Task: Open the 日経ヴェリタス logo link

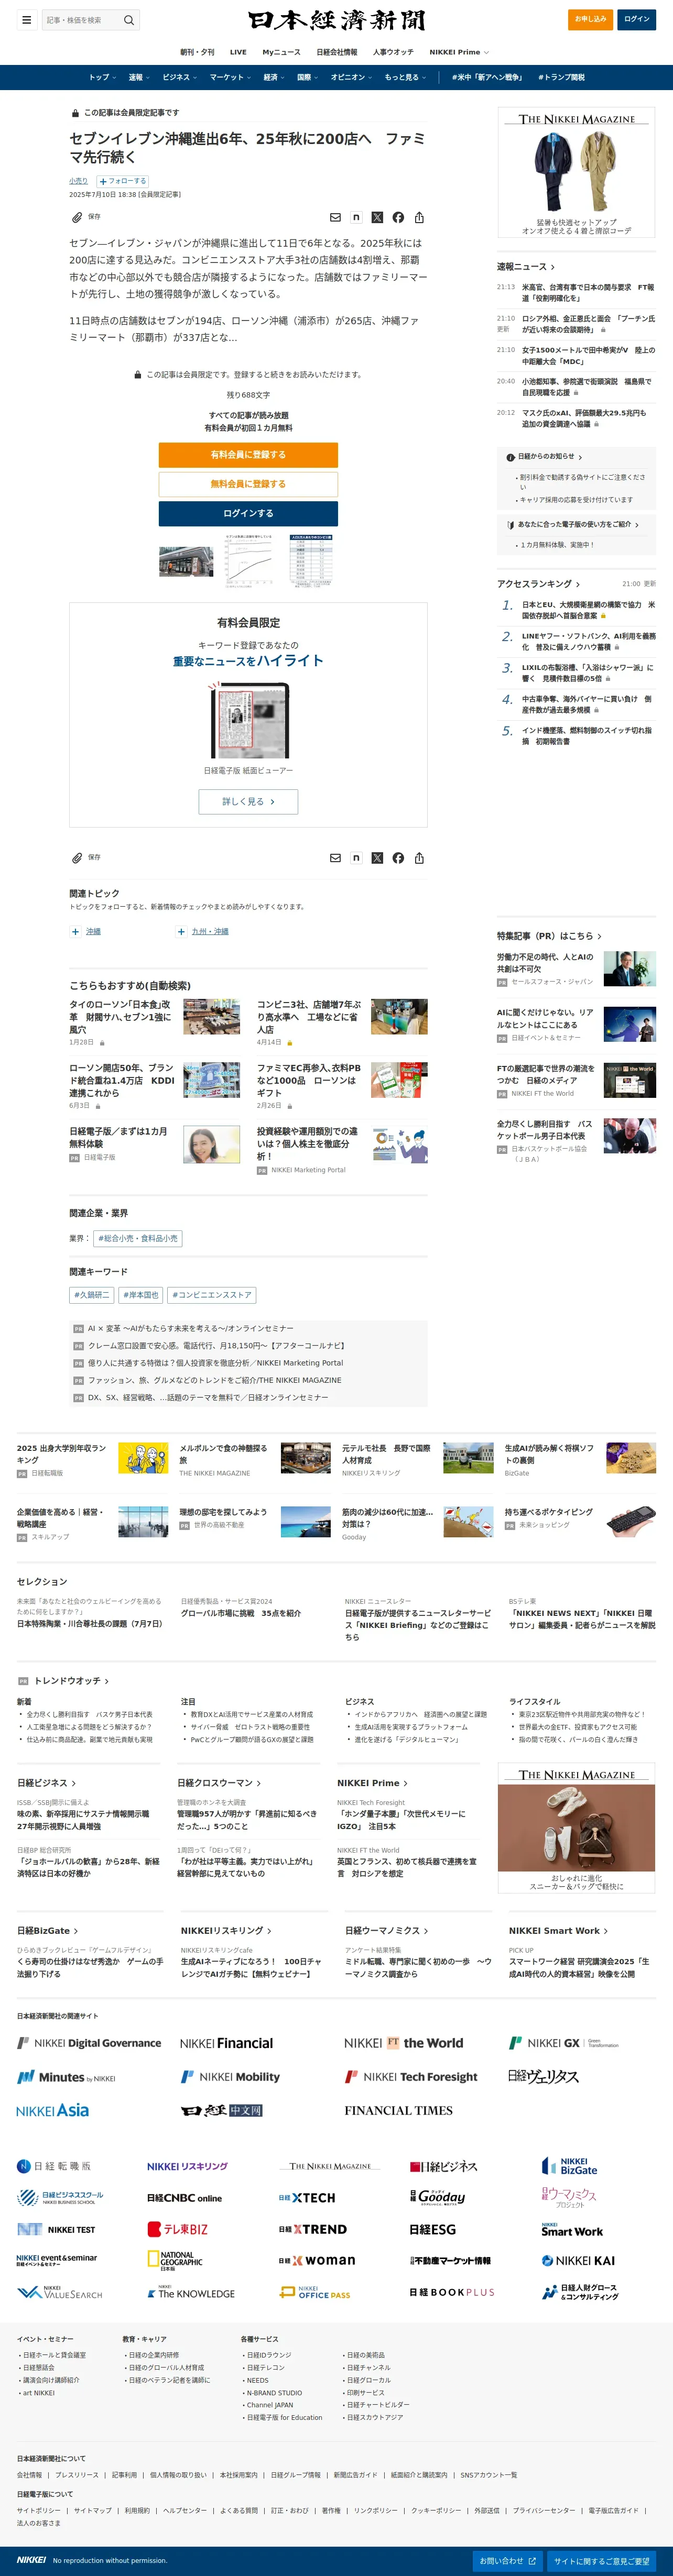Action: (543, 2077)
